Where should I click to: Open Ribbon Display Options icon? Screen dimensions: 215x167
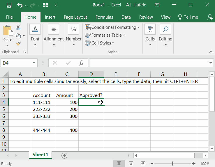157,5
